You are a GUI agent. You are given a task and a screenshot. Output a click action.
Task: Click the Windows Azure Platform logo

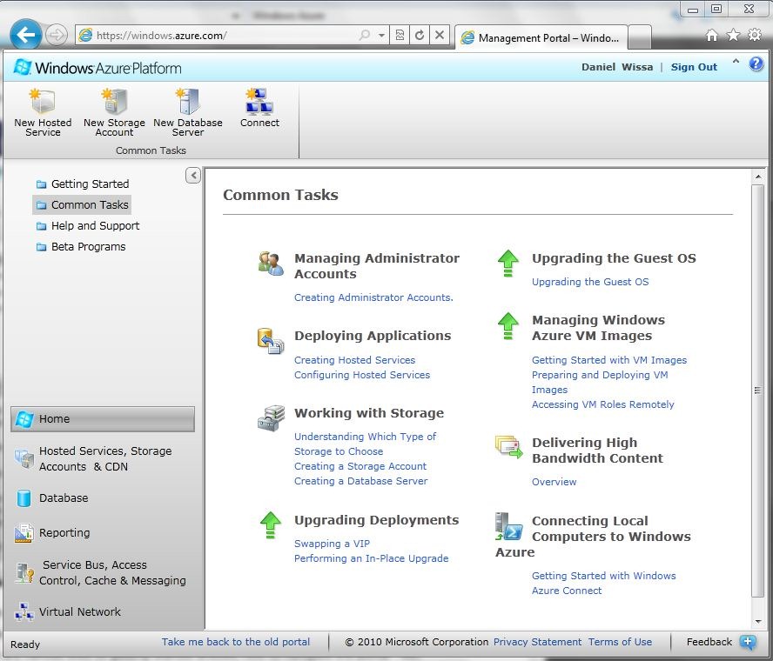97,68
